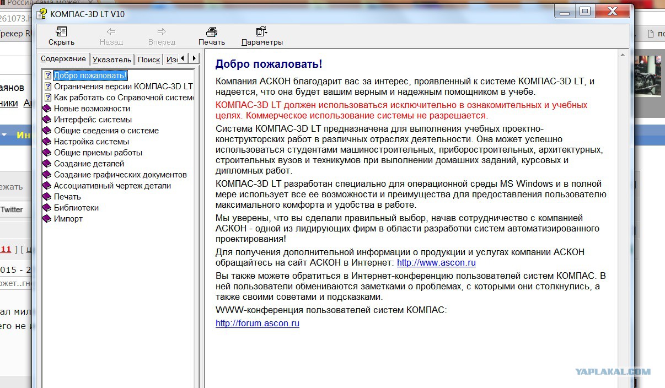
Task: Click the book icon beside Общие сведения о системе
Action: (47, 131)
